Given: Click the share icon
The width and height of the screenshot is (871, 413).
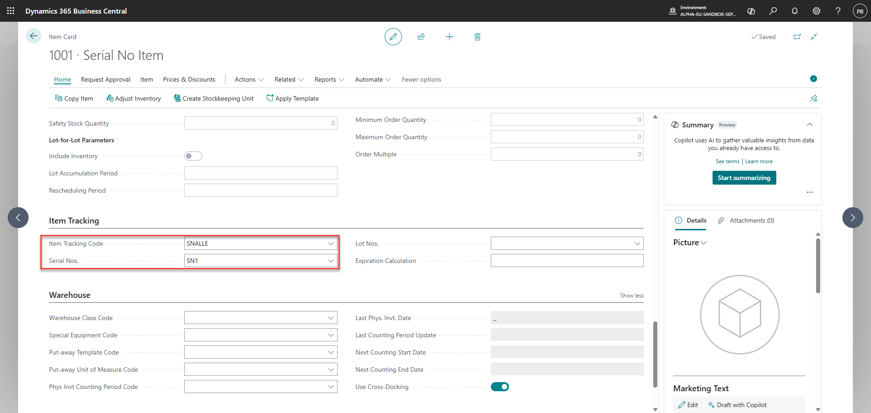Looking at the screenshot, I should [421, 37].
